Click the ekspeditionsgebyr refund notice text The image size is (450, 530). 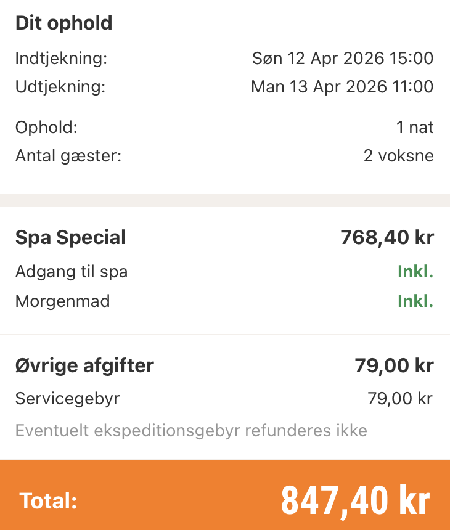point(191,430)
